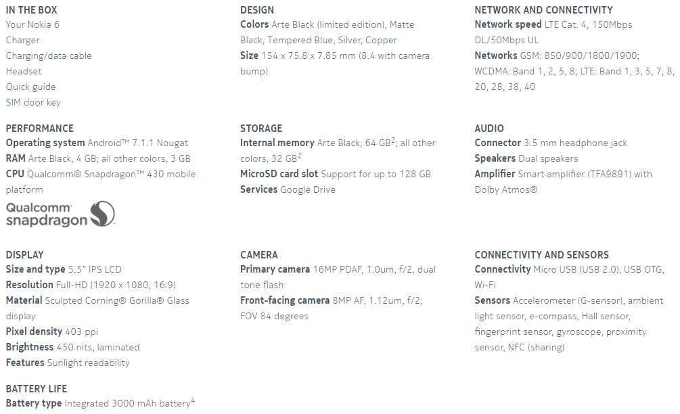This screenshot has width=680, height=414.
Task: Click the Front-facing camera label
Action: point(285,300)
